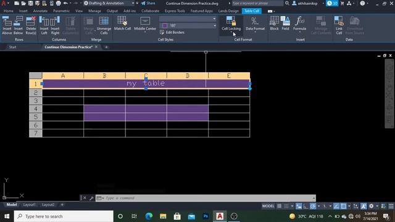Click the Insert Left column tool
Image resolution: width=395 pixels, height=222 pixels.
click(x=44, y=25)
